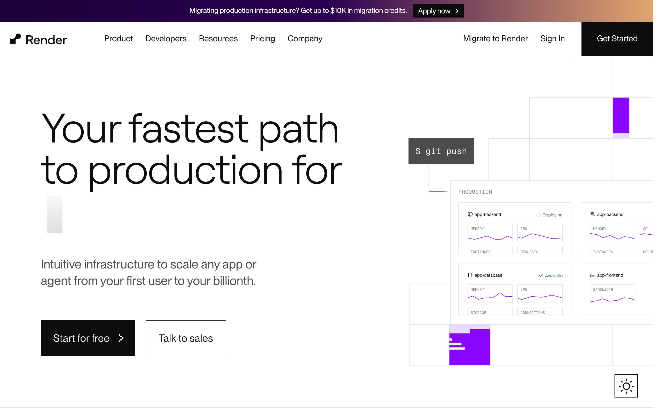The image size is (661, 413).
Task: Click the STORAGE label in app-database card
Action: click(478, 313)
